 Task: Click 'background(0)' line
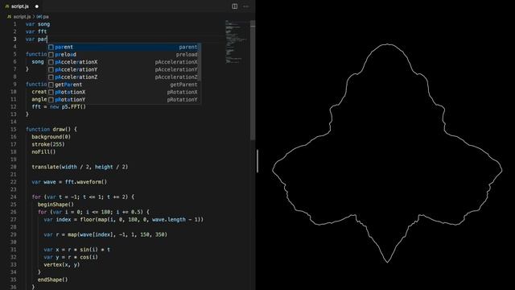51,137
